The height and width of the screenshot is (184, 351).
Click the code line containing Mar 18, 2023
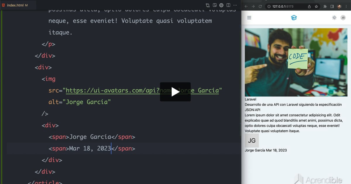pyautogui.click(x=92, y=149)
